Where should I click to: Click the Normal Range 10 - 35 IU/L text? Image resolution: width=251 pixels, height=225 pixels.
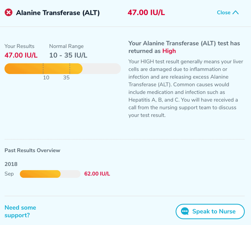coord(68,55)
